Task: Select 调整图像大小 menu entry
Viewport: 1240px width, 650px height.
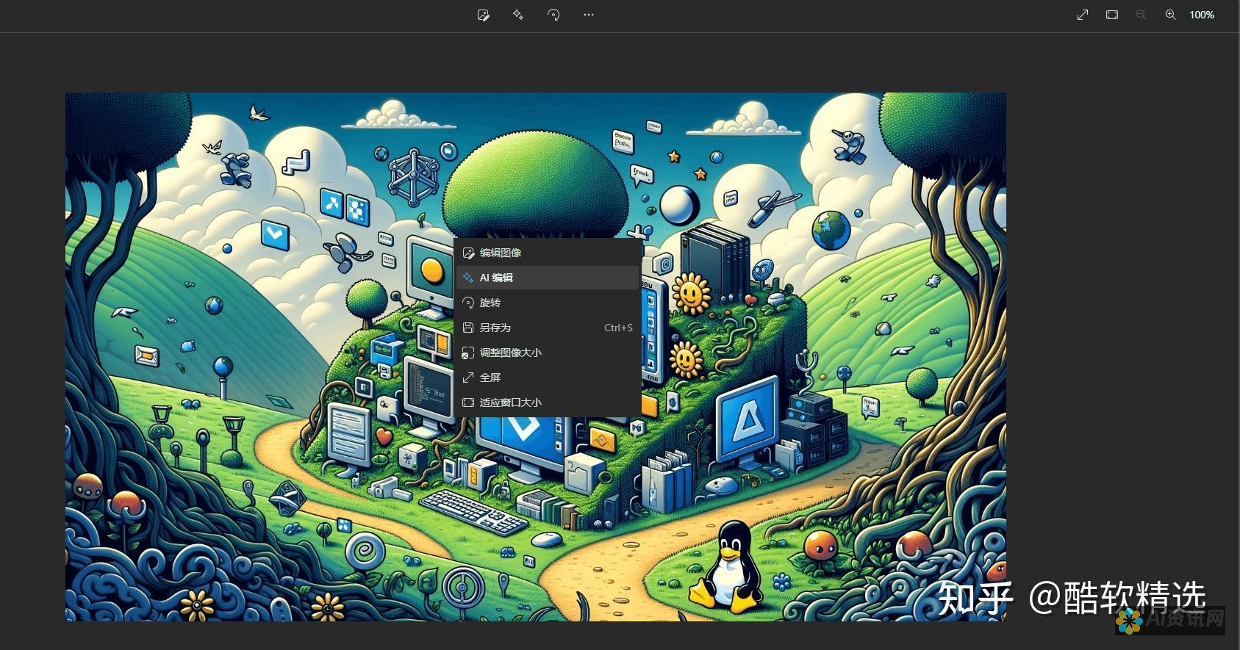Action: [x=548, y=353]
